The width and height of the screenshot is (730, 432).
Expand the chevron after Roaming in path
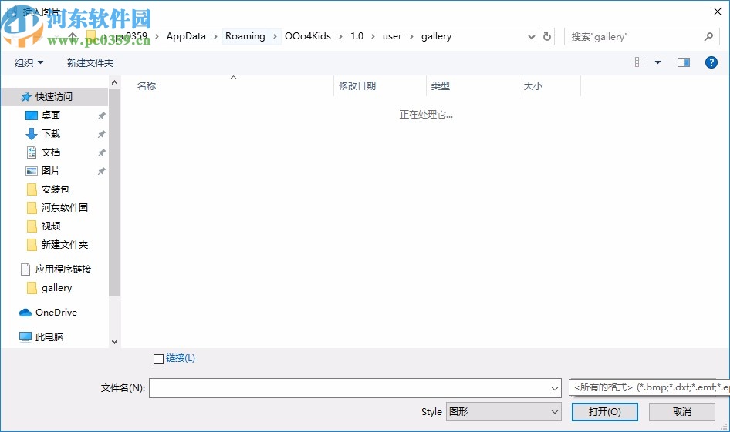[x=275, y=36]
